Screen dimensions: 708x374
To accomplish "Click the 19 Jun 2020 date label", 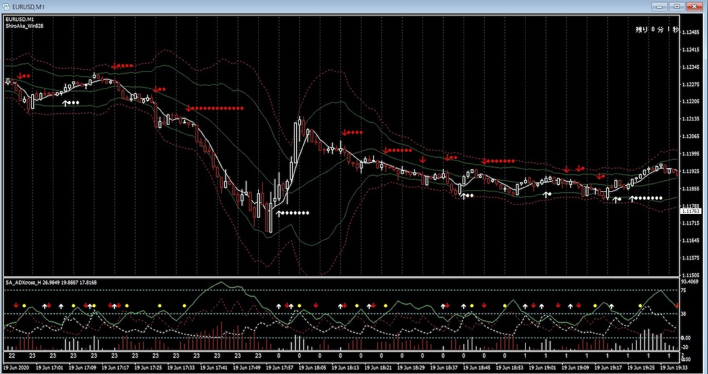I will tap(16, 368).
